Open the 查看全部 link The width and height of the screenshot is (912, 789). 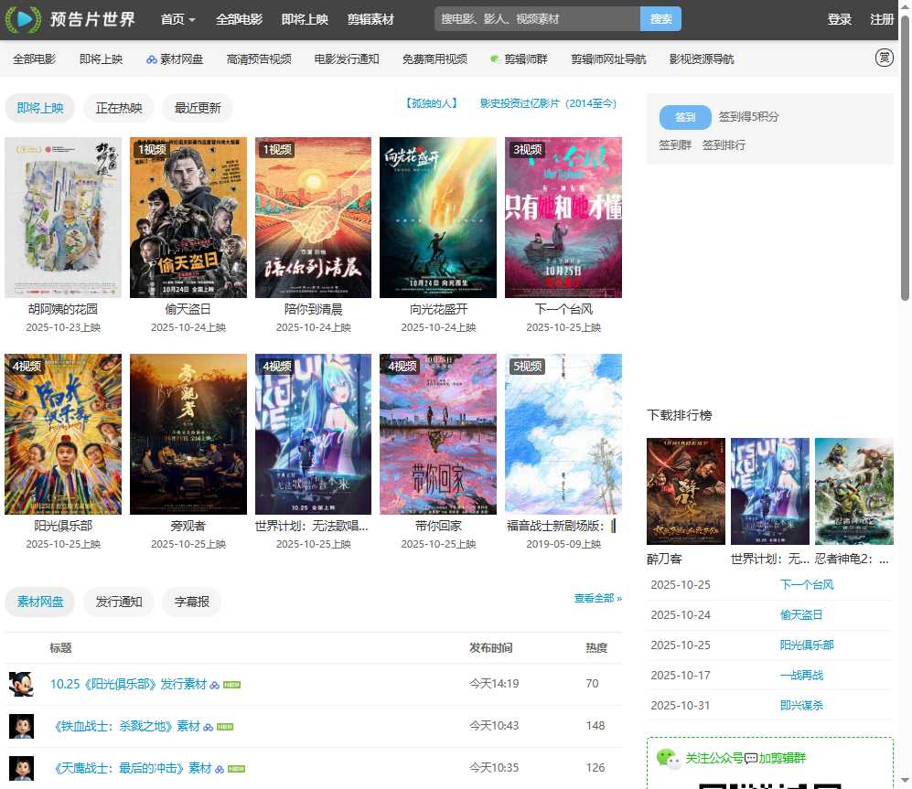coord(593,597)
